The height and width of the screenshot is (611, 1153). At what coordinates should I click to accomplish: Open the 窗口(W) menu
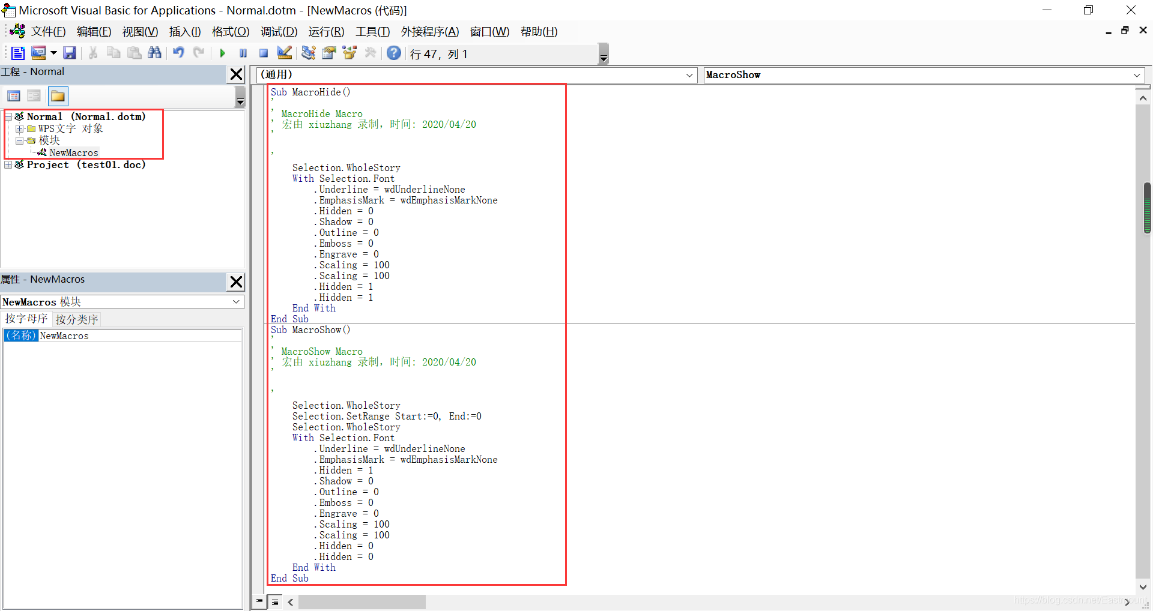click(x=489, y=32)
